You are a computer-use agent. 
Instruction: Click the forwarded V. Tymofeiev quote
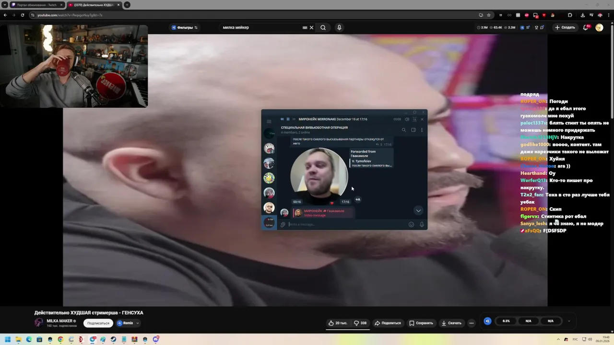tap(372, 163)
